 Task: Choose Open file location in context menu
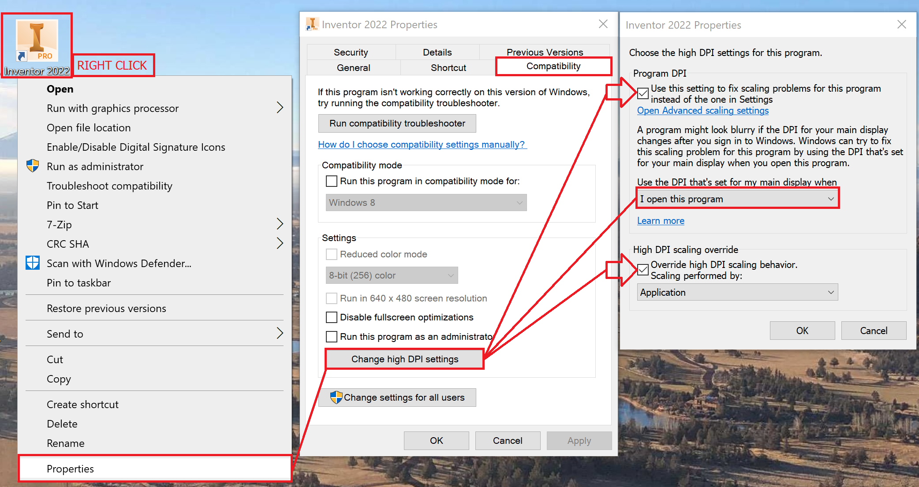(x=89, y=127)
